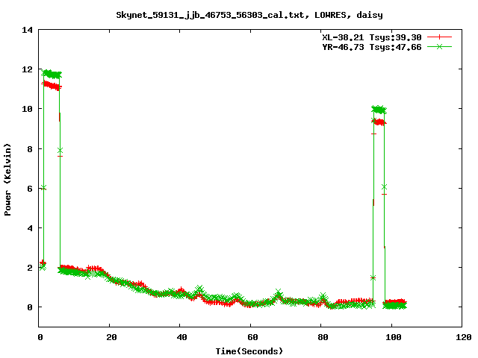
Task: Click the x-axis tick label 100
Action: (394, 337)
